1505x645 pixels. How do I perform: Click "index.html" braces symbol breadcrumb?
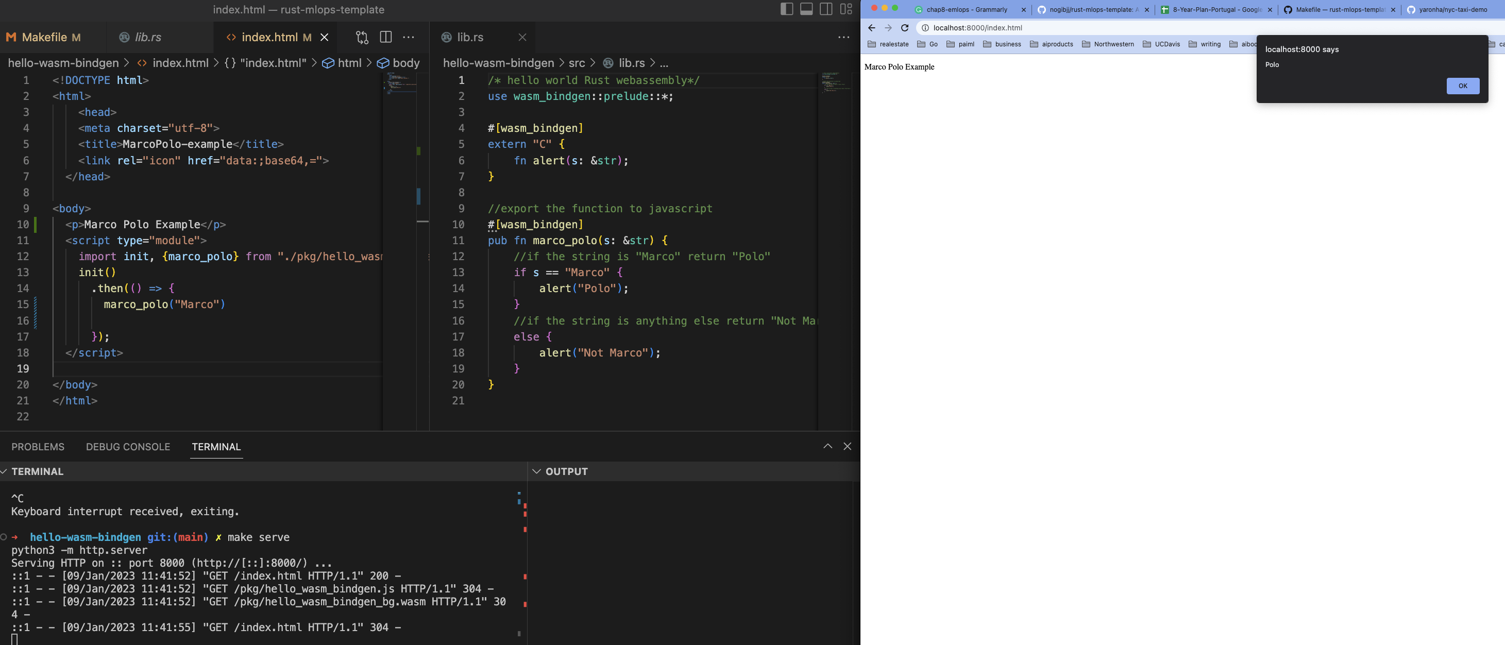click(x=266, y=63)
